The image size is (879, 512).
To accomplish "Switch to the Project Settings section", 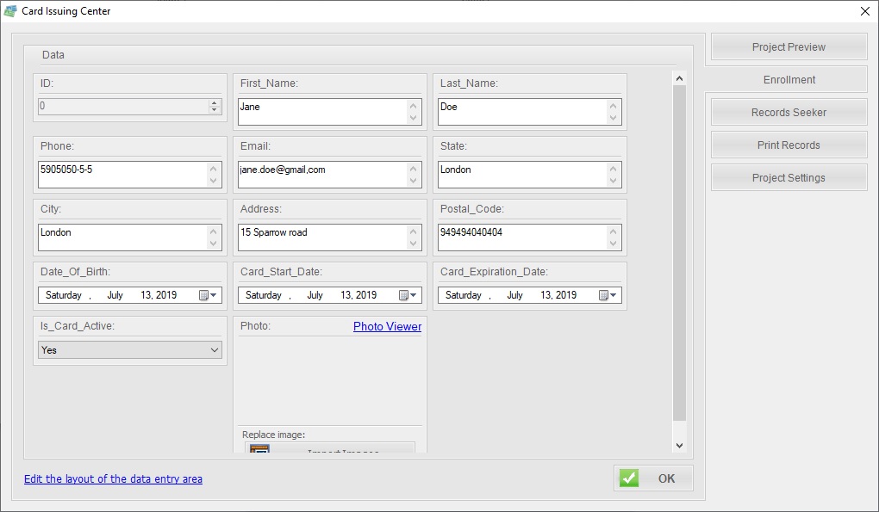I will tap(788, 177).
